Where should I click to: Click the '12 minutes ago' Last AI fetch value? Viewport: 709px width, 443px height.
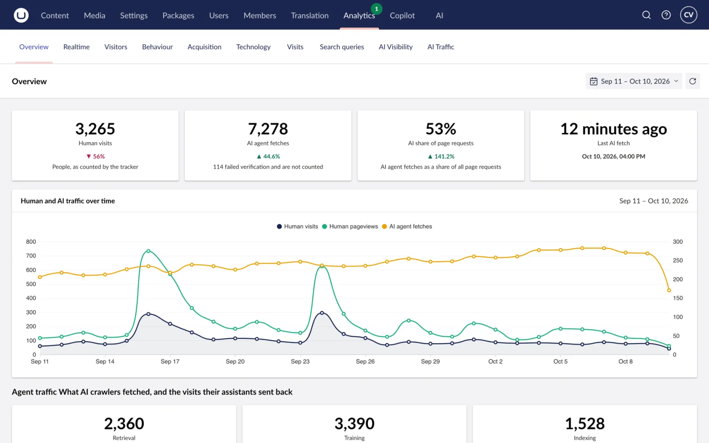coord(614,129)
